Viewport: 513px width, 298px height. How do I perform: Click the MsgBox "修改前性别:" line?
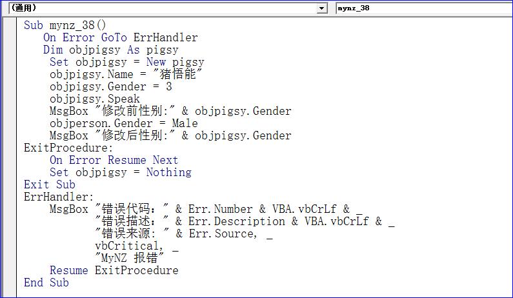(170, 111)
